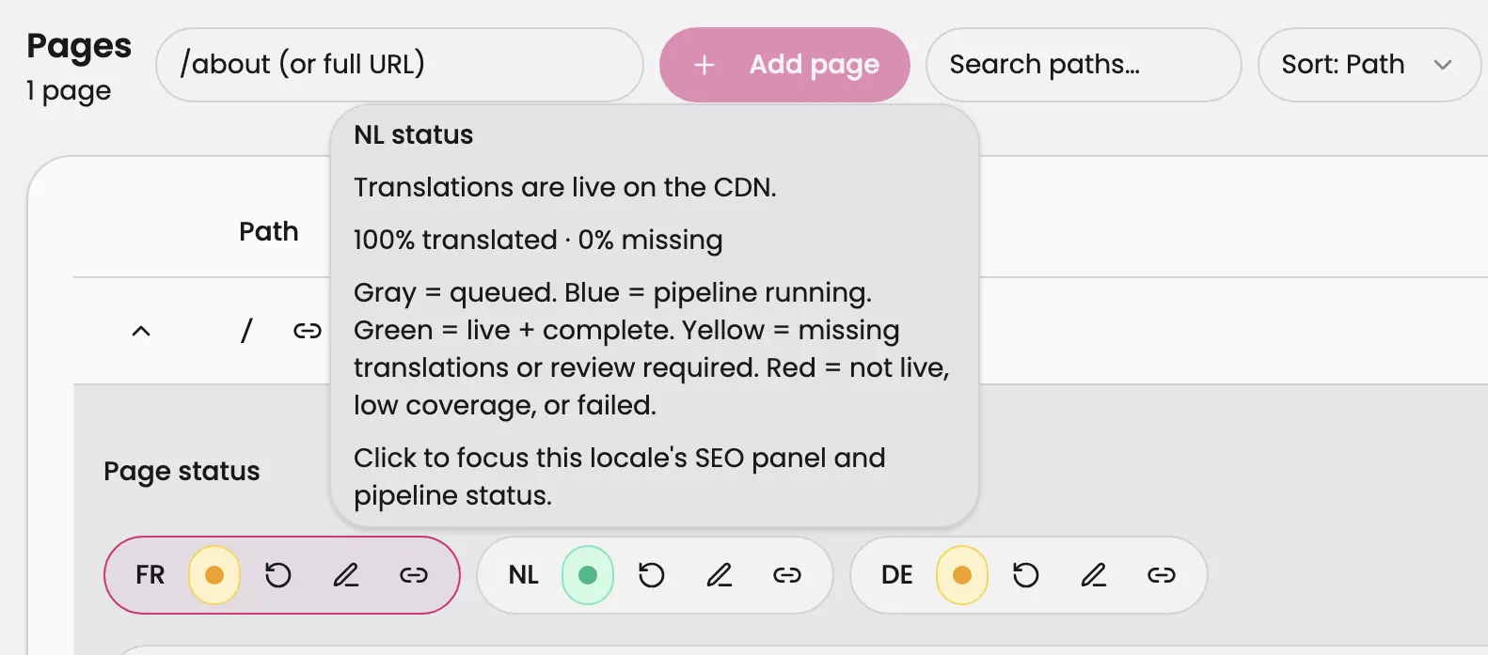Click the NL green status dot
This screenshot has width=1488, height=655.
[x=588, y=574]
